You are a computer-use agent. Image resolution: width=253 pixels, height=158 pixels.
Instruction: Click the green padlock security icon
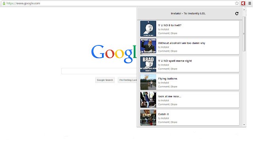coord(4,3)
